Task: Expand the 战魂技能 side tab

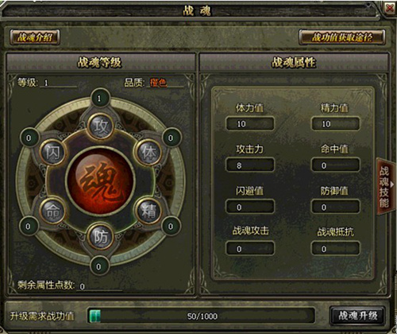Action: (x=385, y=186)
